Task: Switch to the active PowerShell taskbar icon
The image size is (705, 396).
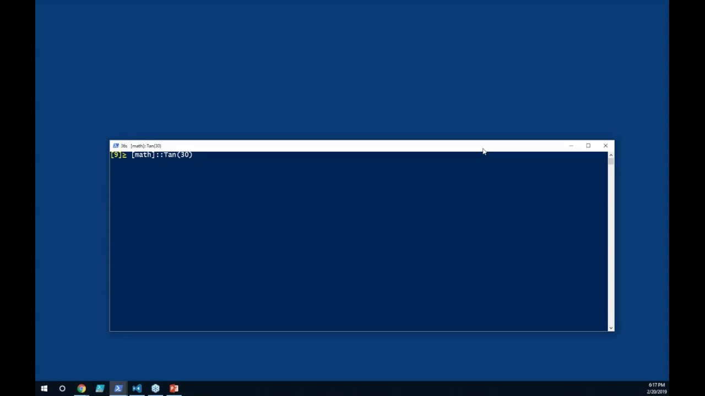Action: (x=118, y=388)
